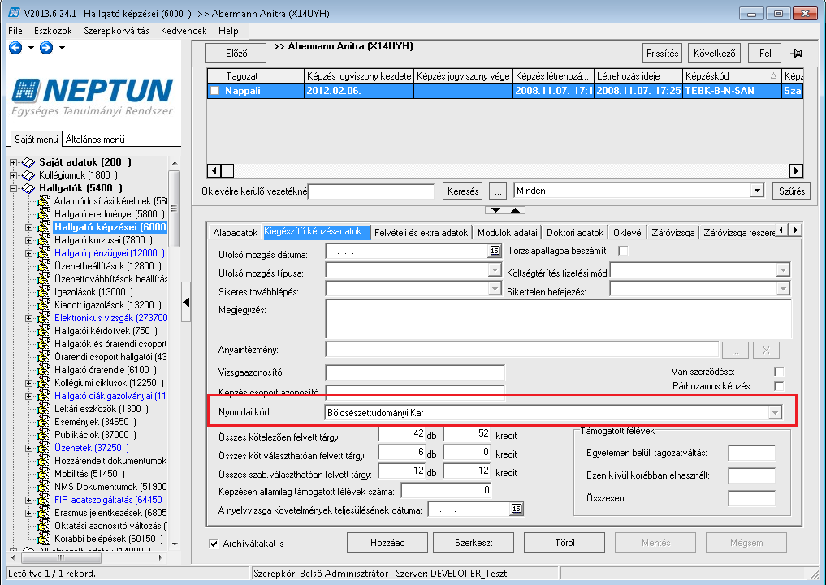Click icon beside Leltári eszközök
The width and height of the screenshot is (826, 585).
pyautogui.click(x=44, y=409)
